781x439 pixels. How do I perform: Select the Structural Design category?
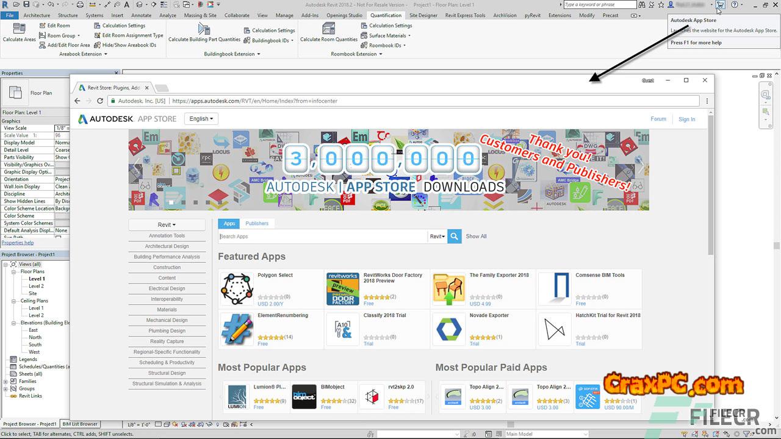[167, 373]
